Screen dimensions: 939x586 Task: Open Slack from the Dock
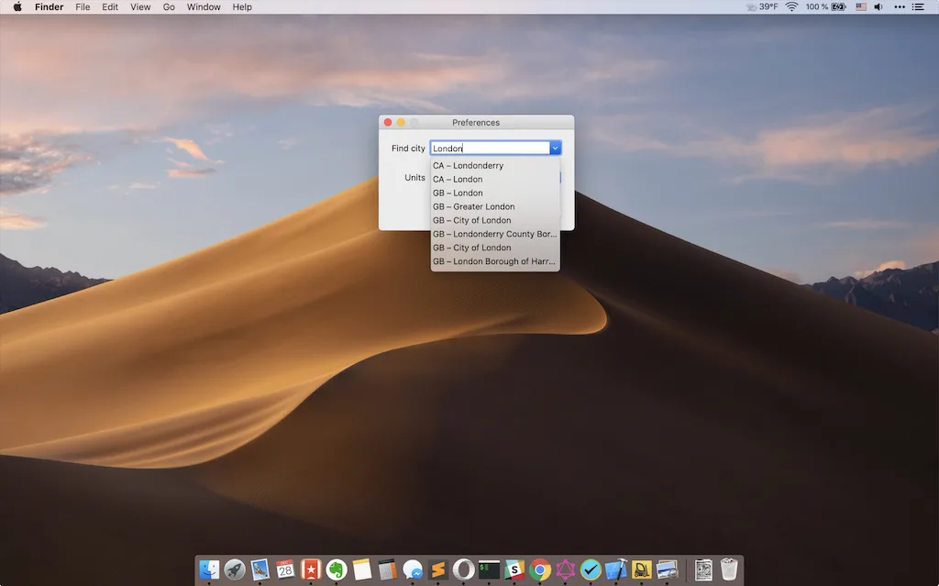[x=514, y=569]
